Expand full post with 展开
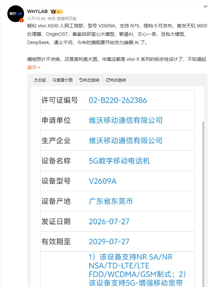 pos(34,67)
